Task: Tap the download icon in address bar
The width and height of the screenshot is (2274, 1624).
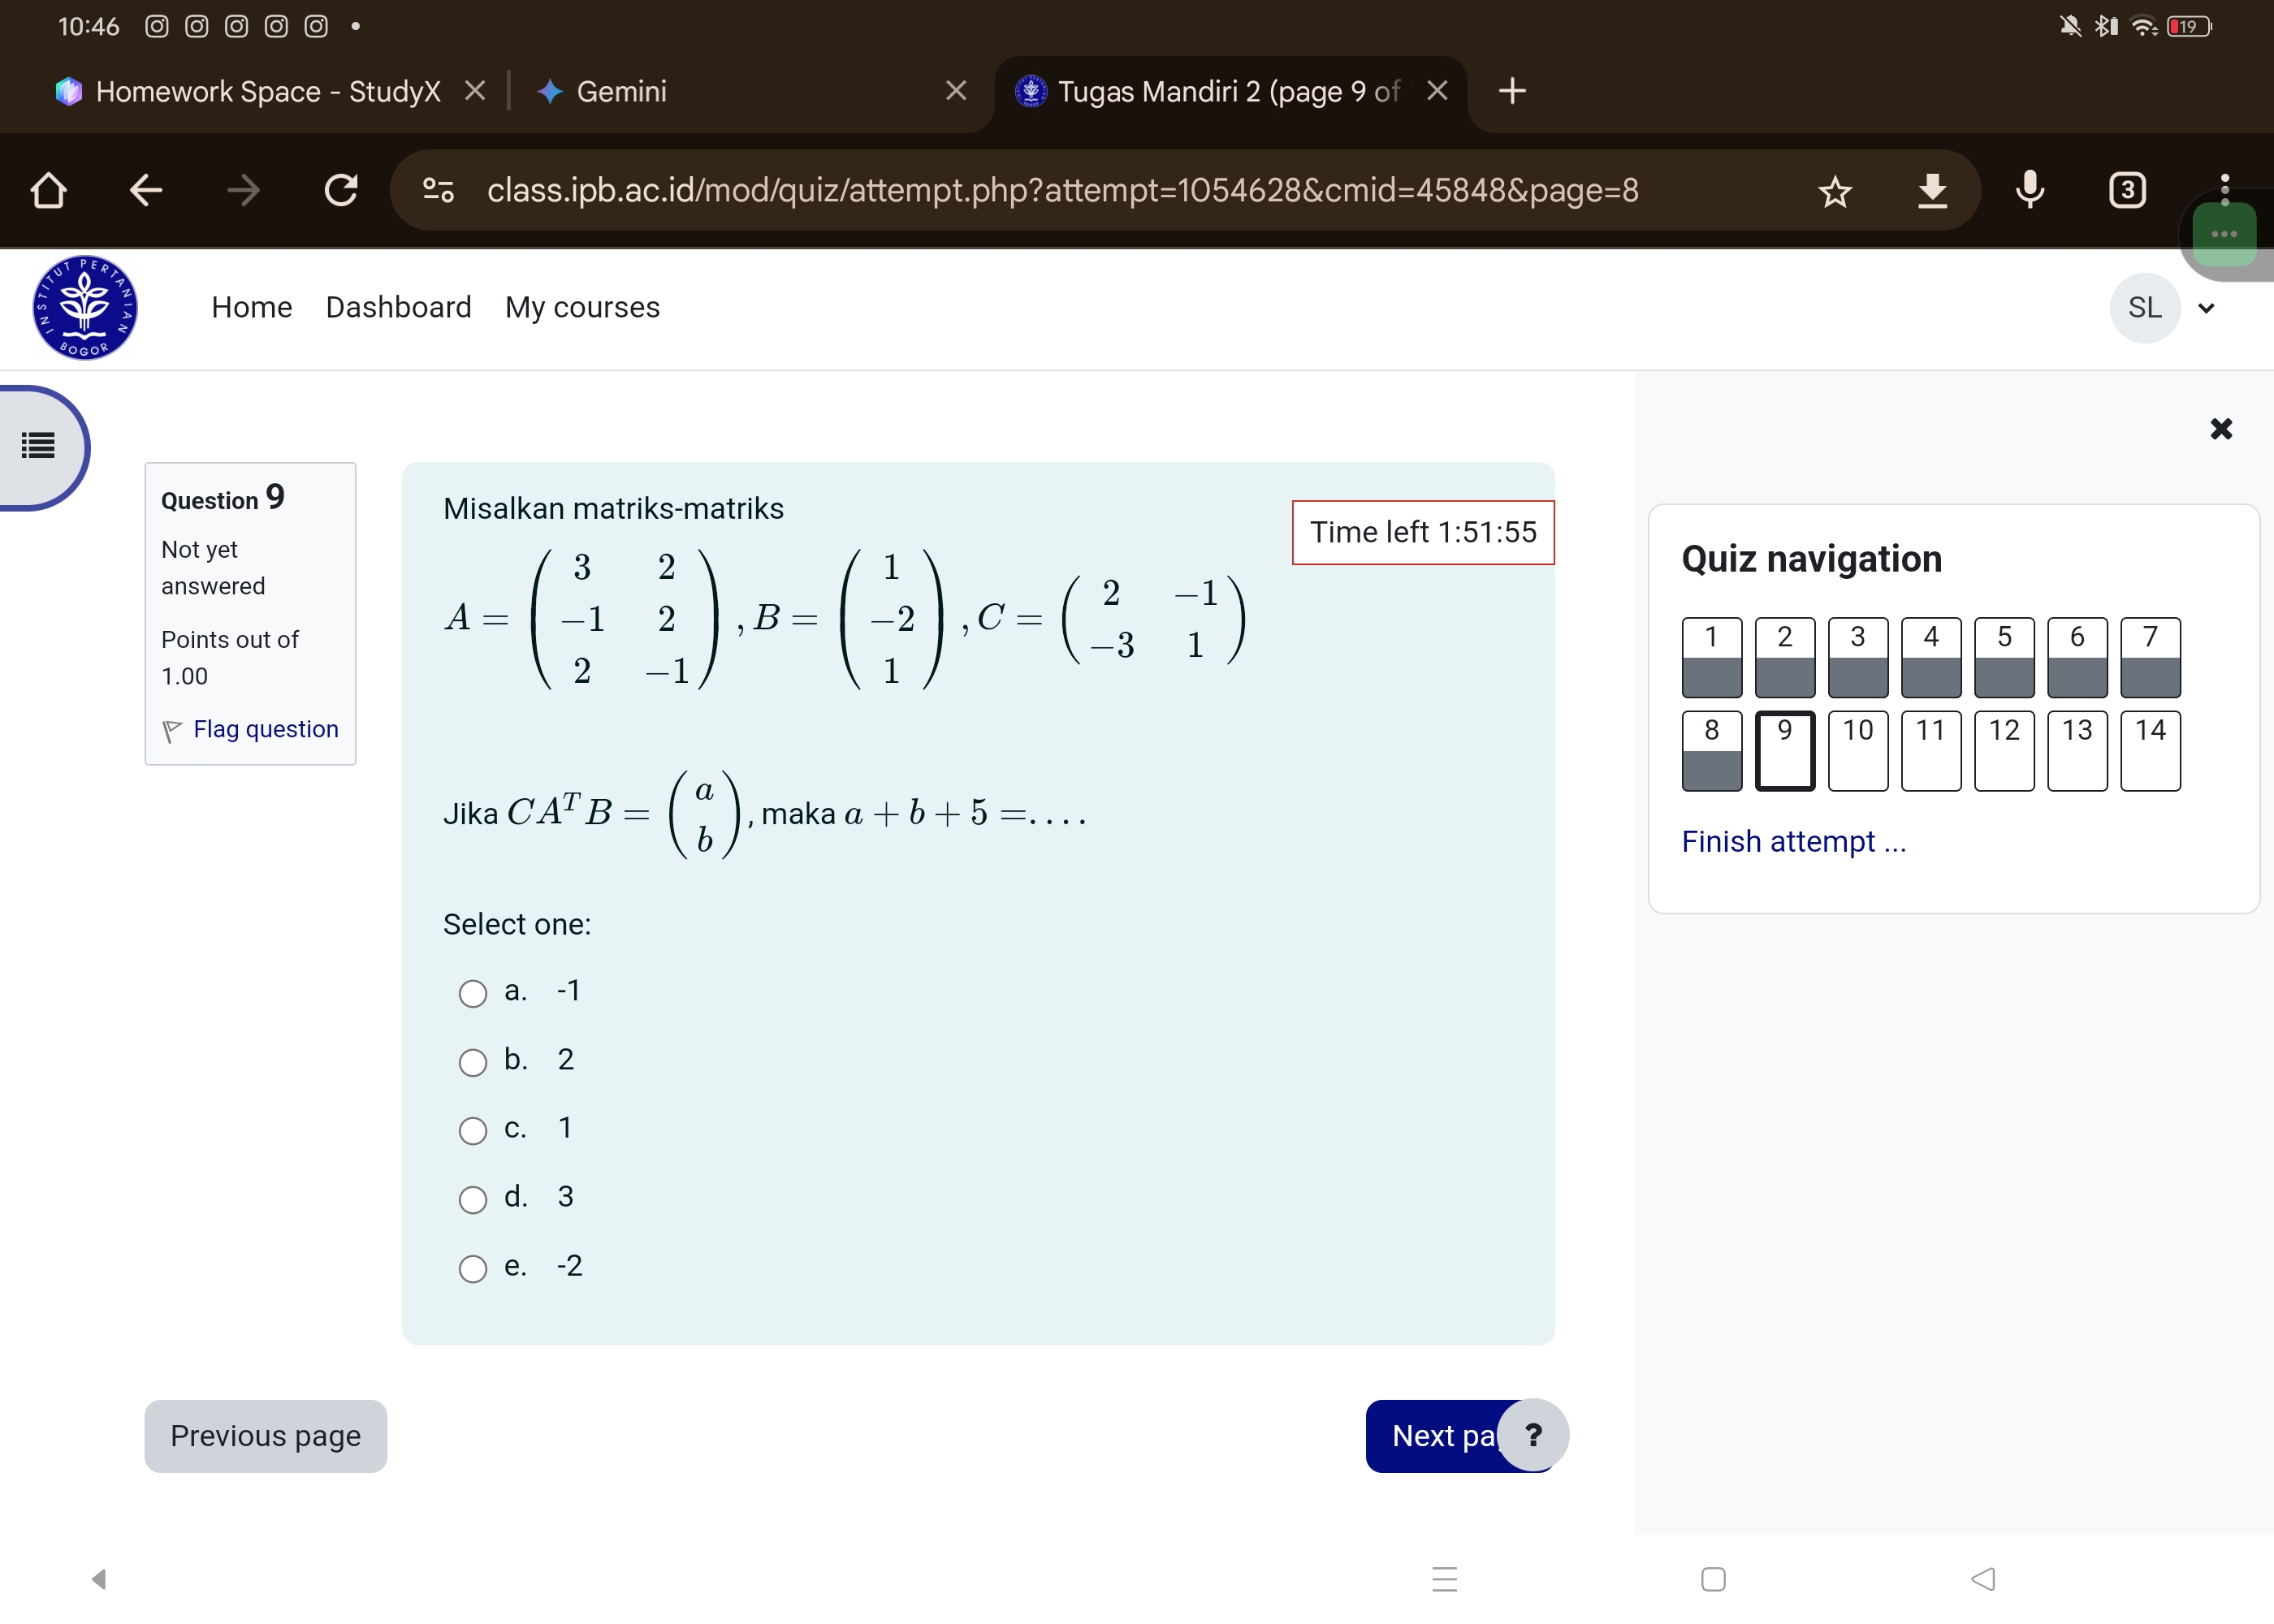Action: [1932, 190]
